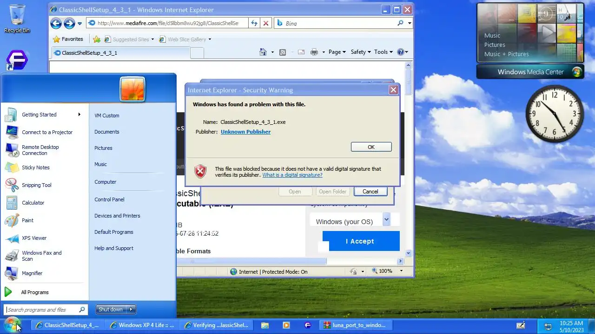The height and width of the screenshot is (334, 595).
Task: Print the page using the printer icon
Action: coord(315,52)
